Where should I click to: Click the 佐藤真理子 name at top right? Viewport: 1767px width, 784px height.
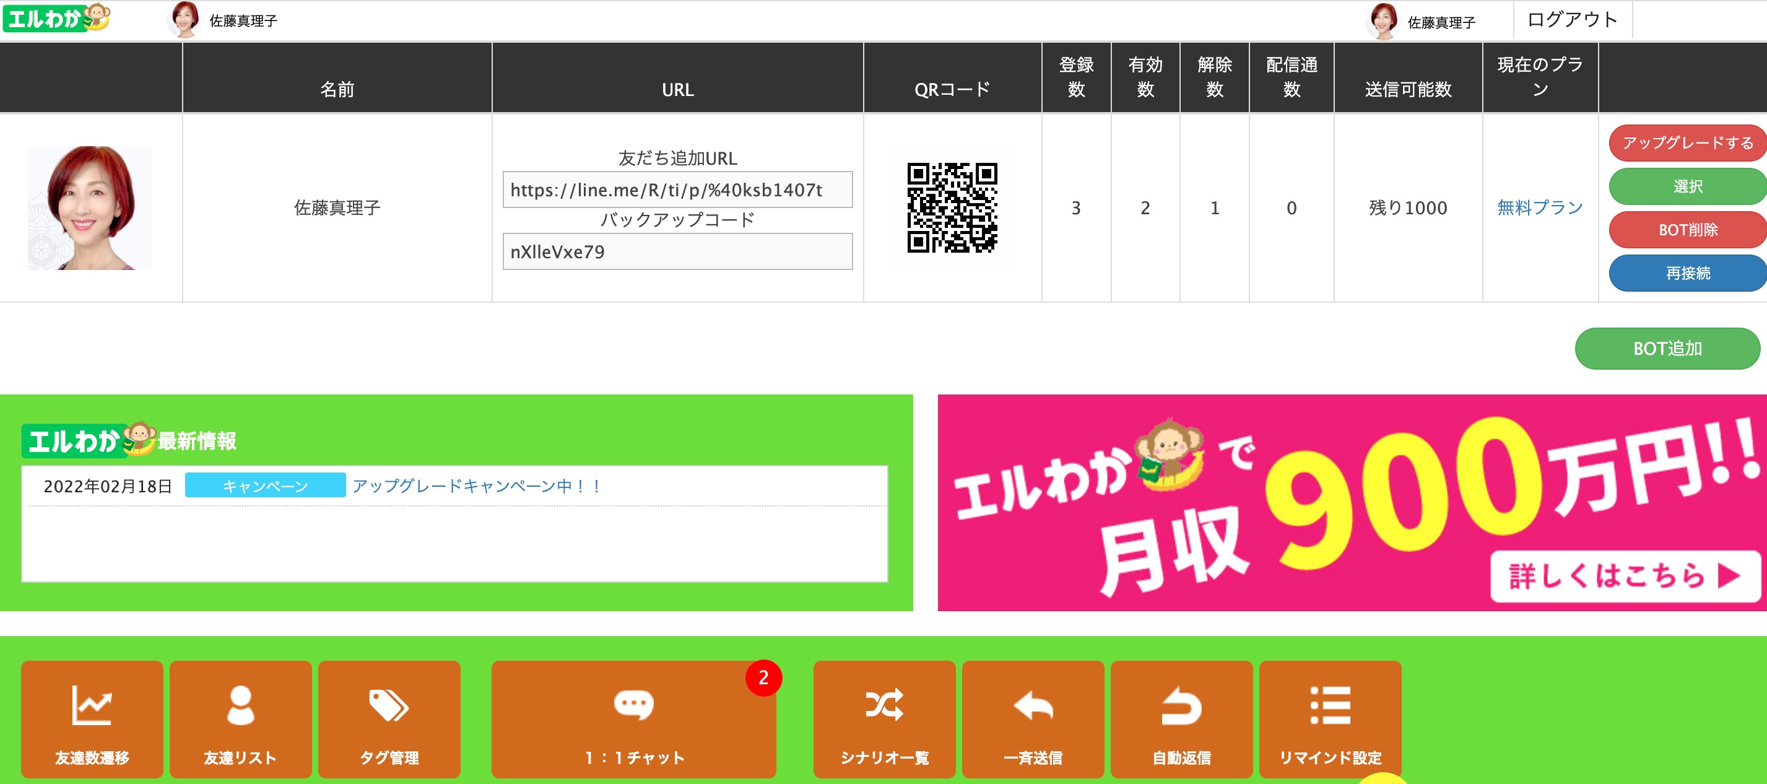pos(1441,23)
